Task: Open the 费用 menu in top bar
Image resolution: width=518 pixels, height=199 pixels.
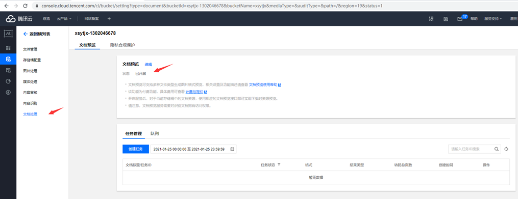Action: click(514, 19)
